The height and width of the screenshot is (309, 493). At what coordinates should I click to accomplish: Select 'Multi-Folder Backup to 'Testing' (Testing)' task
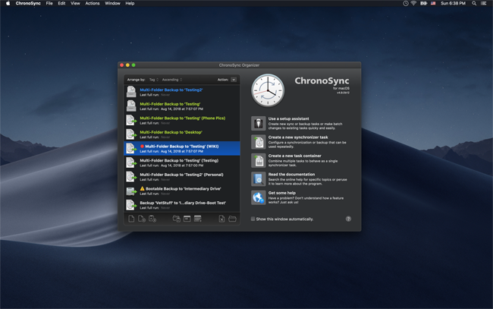[182, 162]
